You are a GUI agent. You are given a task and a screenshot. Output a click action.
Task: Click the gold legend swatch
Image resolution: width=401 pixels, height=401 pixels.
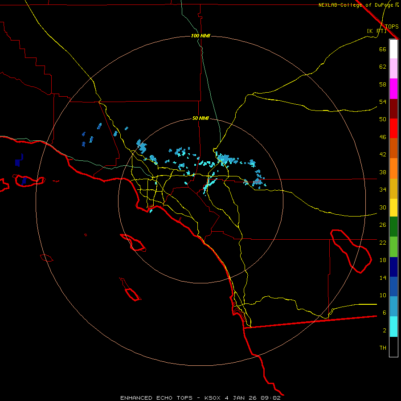(x=393, y=188)
